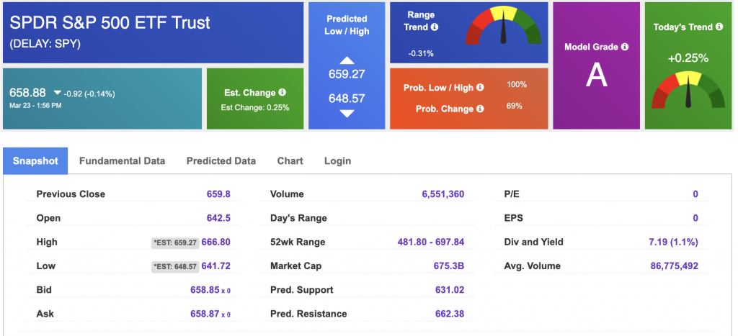
Task: Click the info icon beside Prob. Low / High
Action: coord(481,88)
